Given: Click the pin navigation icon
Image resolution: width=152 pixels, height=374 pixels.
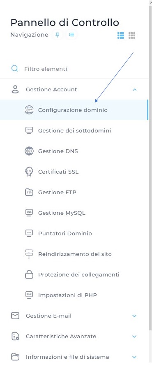Looking at the screenshot, I should click(x=57, y=35).
